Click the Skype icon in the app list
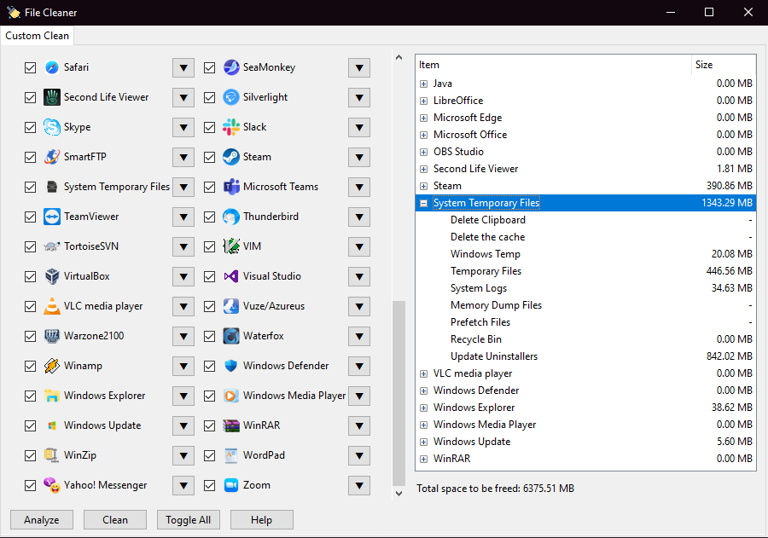This screenshot has height=538, width=768. (52, 127)
